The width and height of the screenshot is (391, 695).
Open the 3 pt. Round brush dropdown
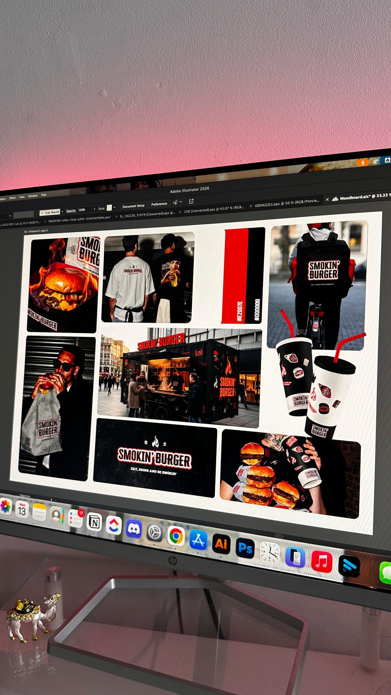pos(50,212)
